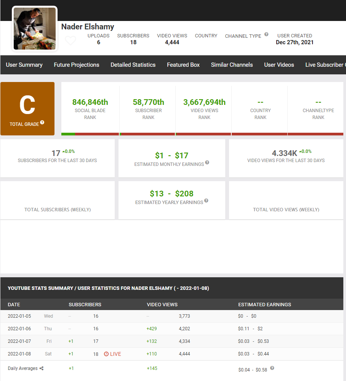Click the 17 subscribers last 30 days value
The image size is (346, 381).
click(56, 153)
